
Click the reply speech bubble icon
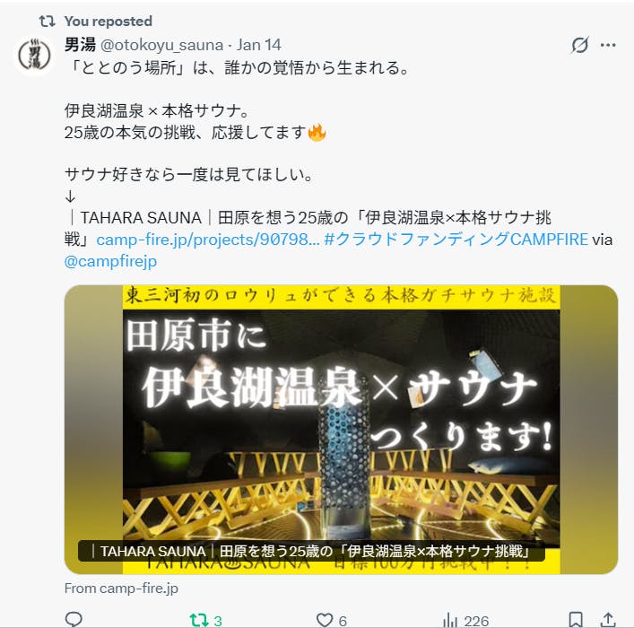pyautogui.click(x=74, y=619)
